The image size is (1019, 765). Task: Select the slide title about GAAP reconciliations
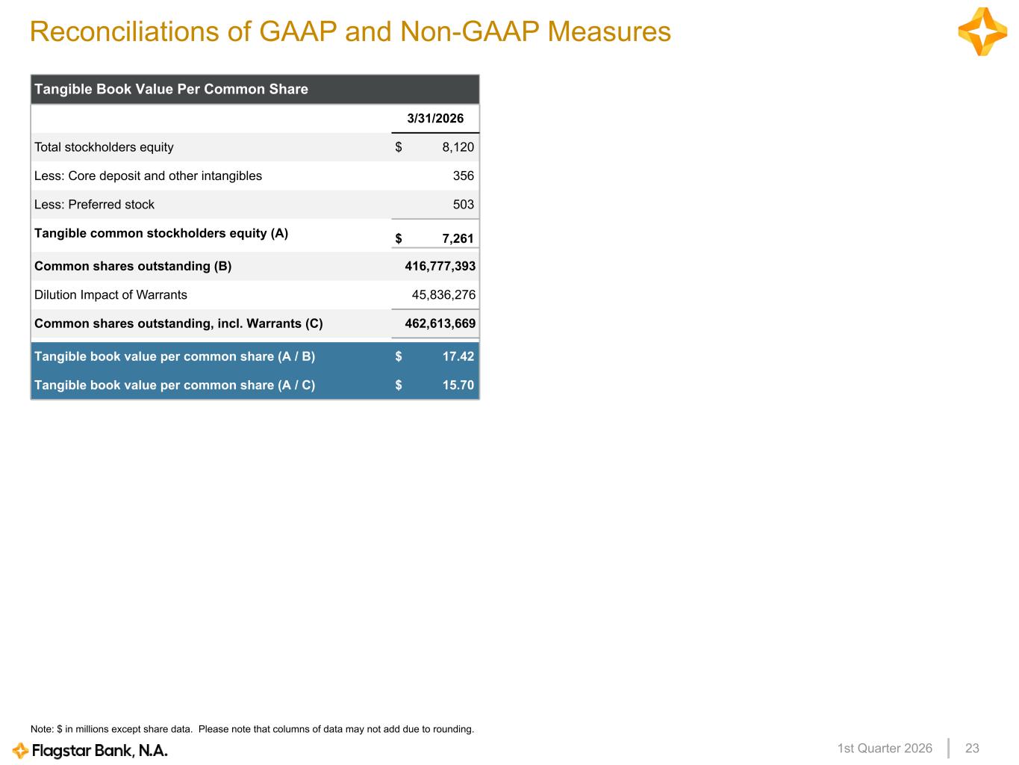click(350, 32)
